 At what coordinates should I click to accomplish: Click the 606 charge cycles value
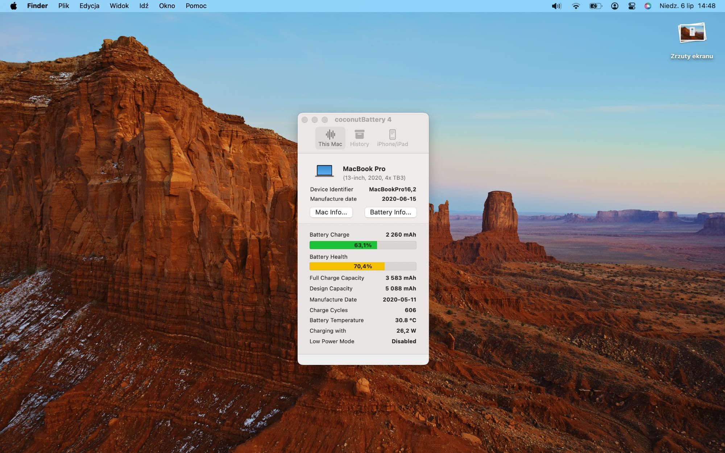(410, 310)
